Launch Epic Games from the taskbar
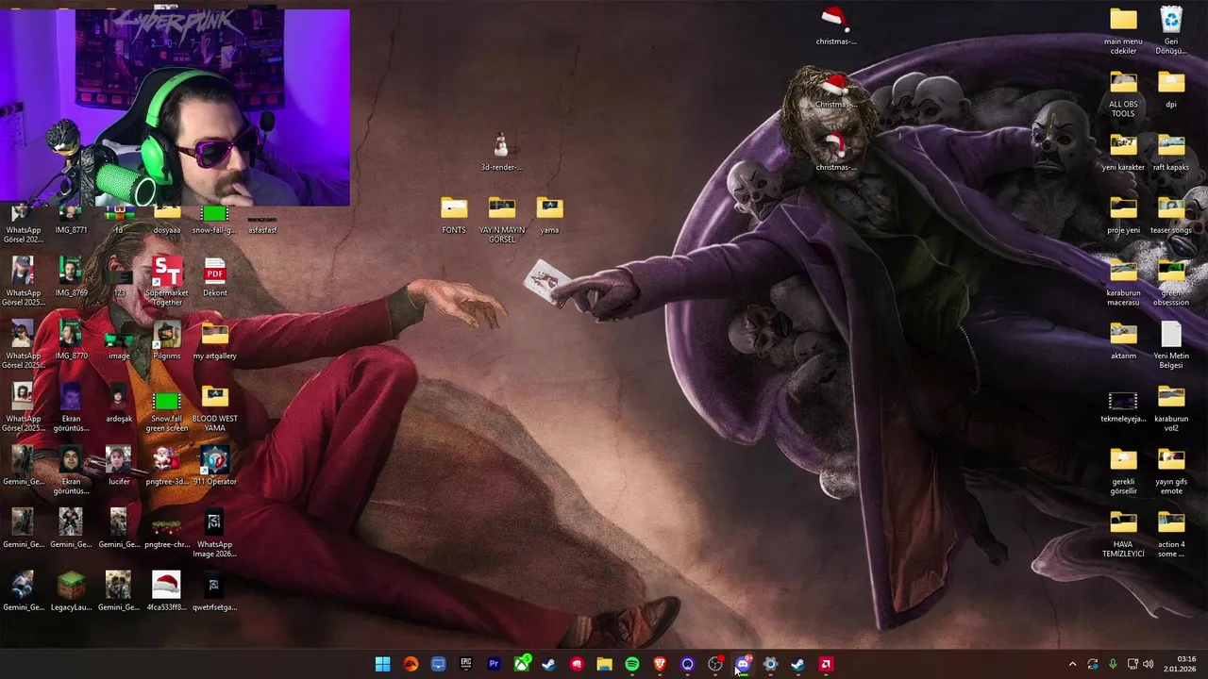The image size is (1208, 679). pyautogui.click(x=466, y=664)
